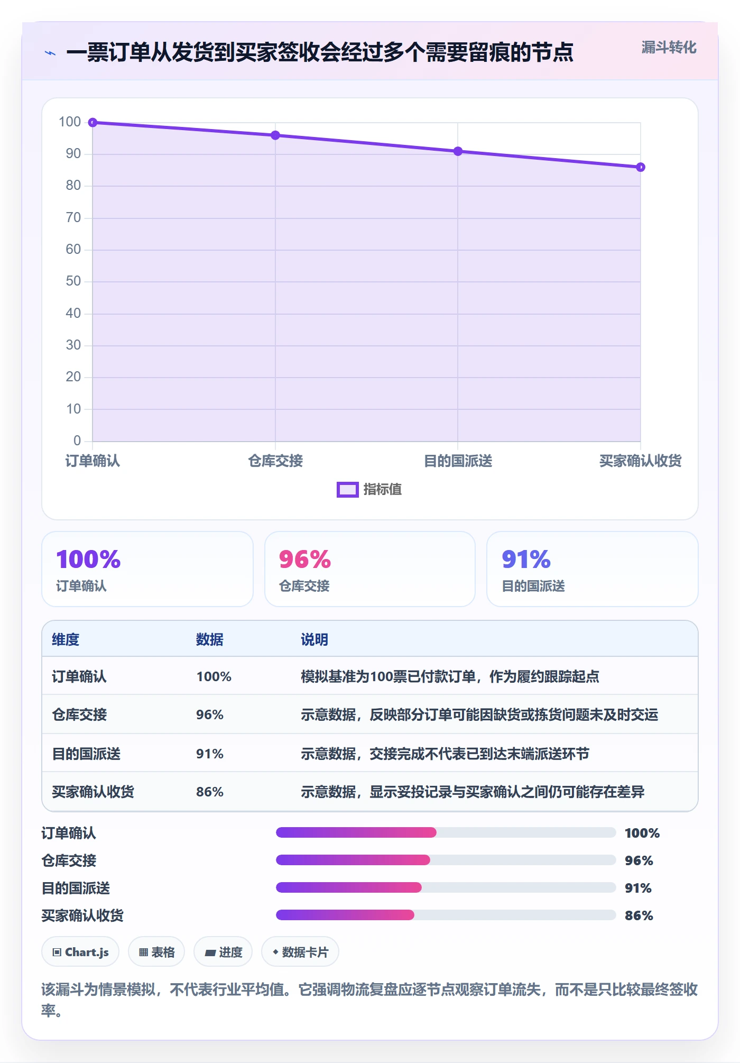Screen dimensions: 740x1063
Task: Click the 买家确认收货 data point on chart
Action: tap(641, 167)
